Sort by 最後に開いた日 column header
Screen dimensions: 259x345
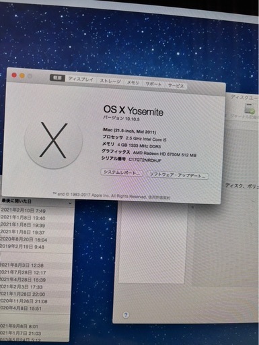pos(37,201)
